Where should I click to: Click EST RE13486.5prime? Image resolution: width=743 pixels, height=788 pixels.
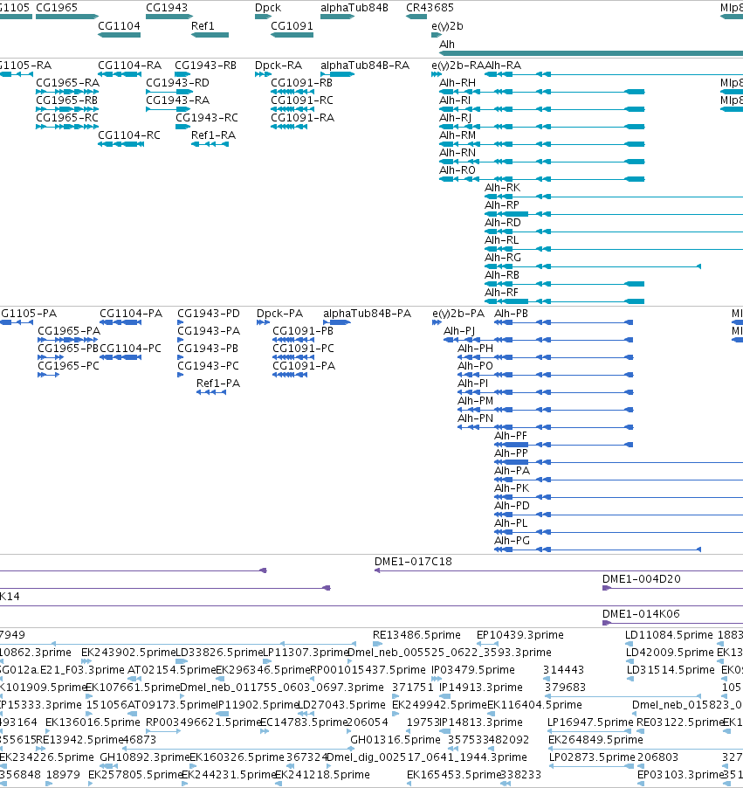[x=378, y=644]
